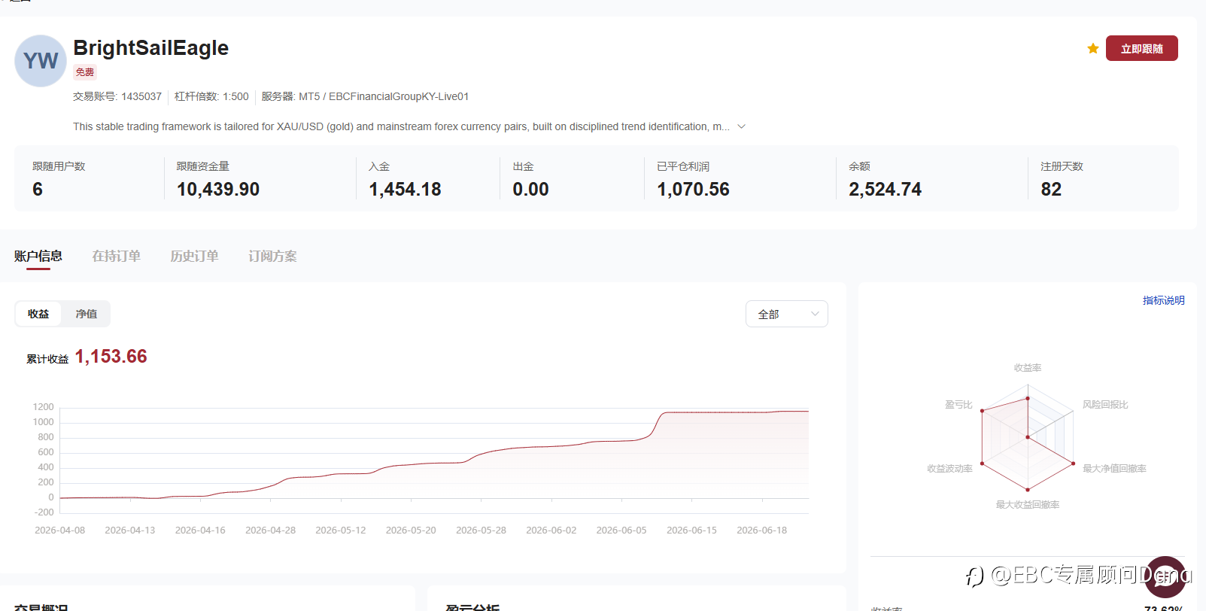Click the 立即跟随 follow button
Viewport: 1206px width, 611px height.
click(1142, 49)
